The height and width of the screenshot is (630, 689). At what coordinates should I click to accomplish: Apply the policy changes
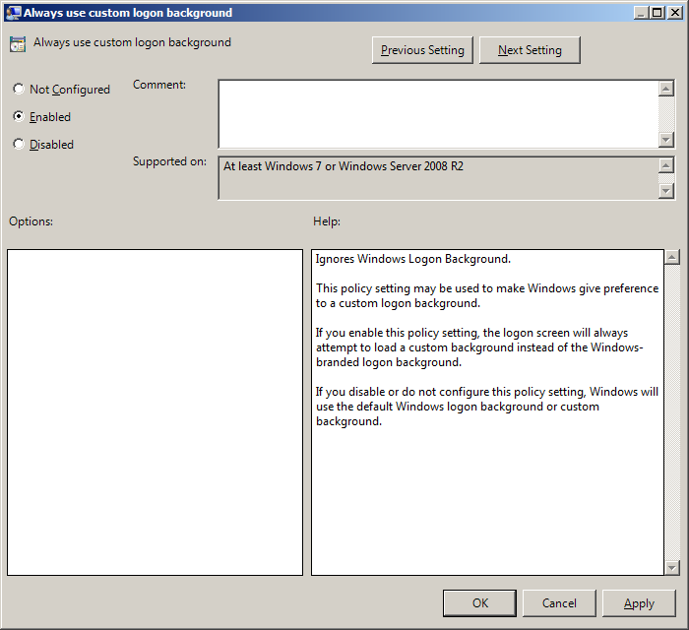[x=639, y=602]
